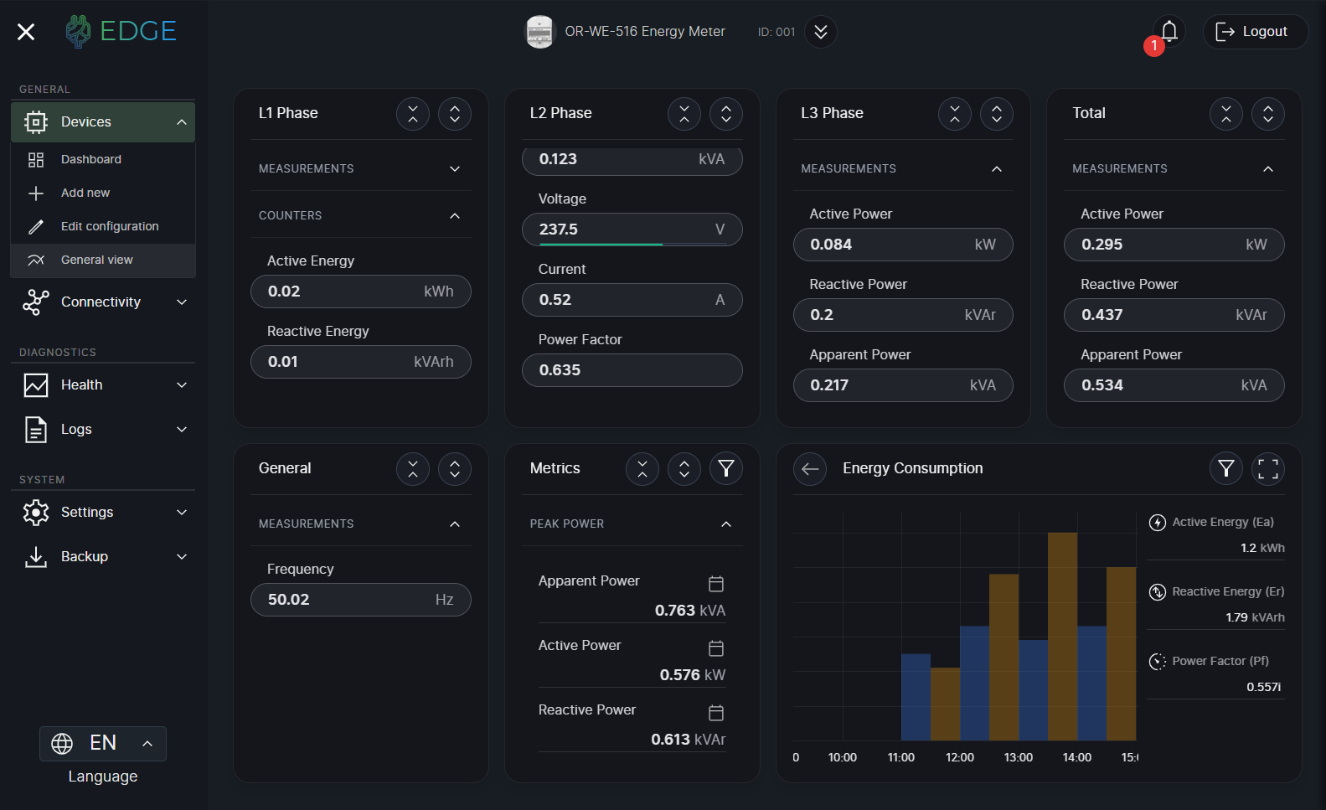1326x810 pixels.
Task: Expand the Backup menu
Action: point(103,556)
